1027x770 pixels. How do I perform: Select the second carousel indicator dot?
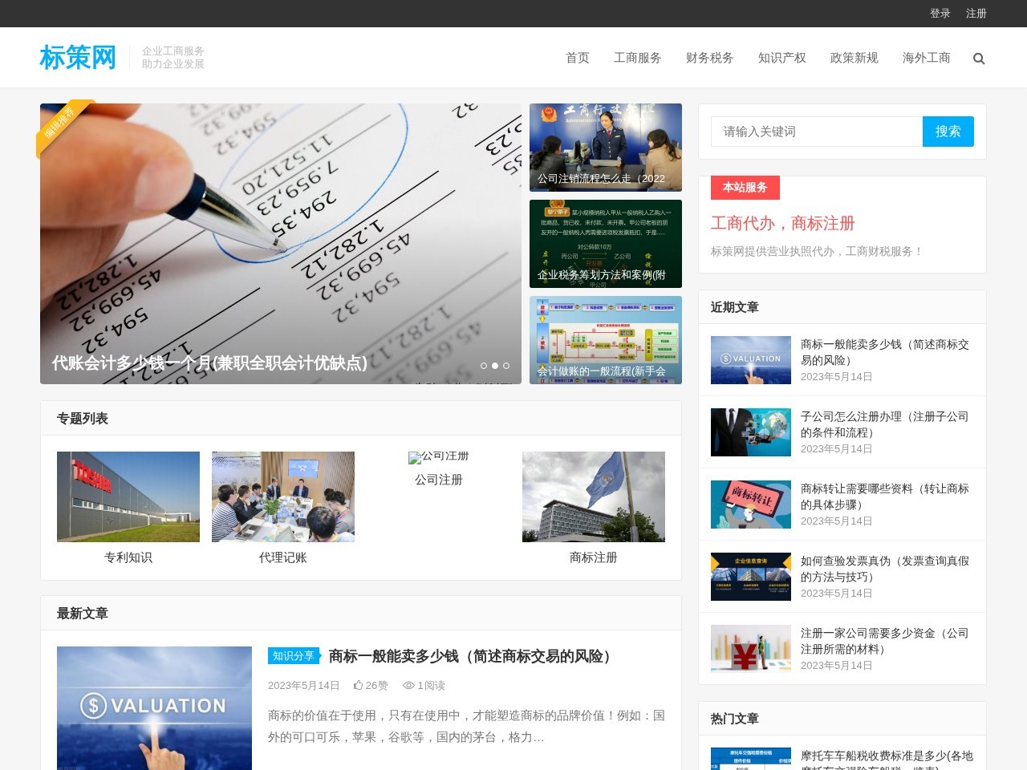tap(495, 365)
